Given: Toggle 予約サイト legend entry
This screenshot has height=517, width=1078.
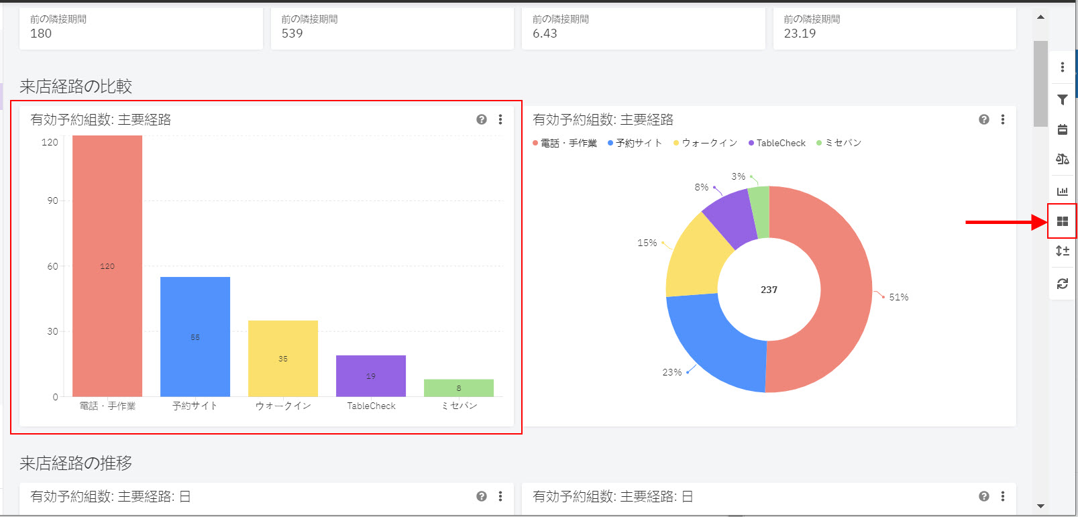Looking at the screenshot, I should tap(635, 143).
